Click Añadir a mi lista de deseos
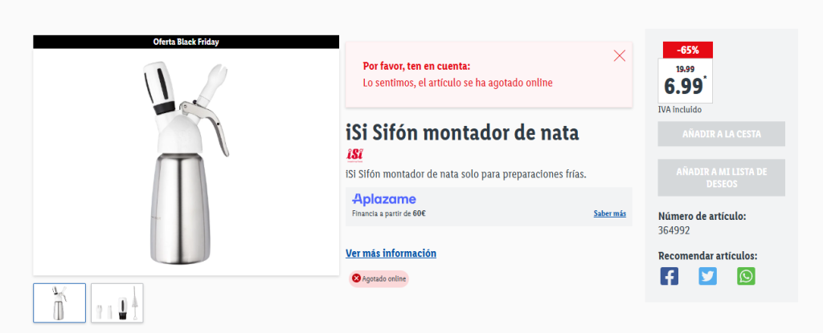The height and width of the screenshot is (333, 823). point(721,177)
